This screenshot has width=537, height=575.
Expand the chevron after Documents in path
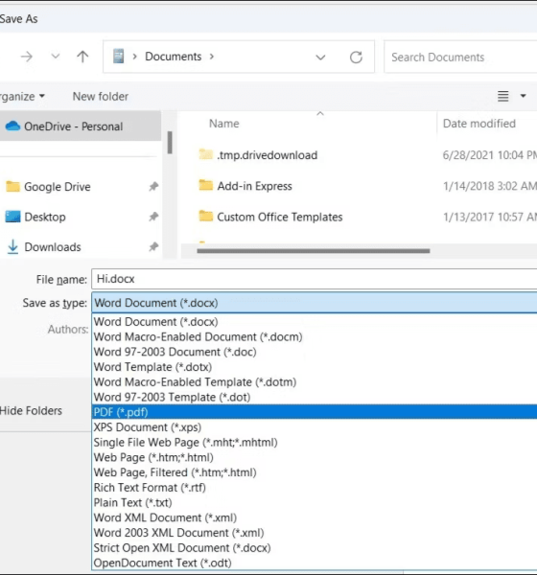tap(212, 57)
